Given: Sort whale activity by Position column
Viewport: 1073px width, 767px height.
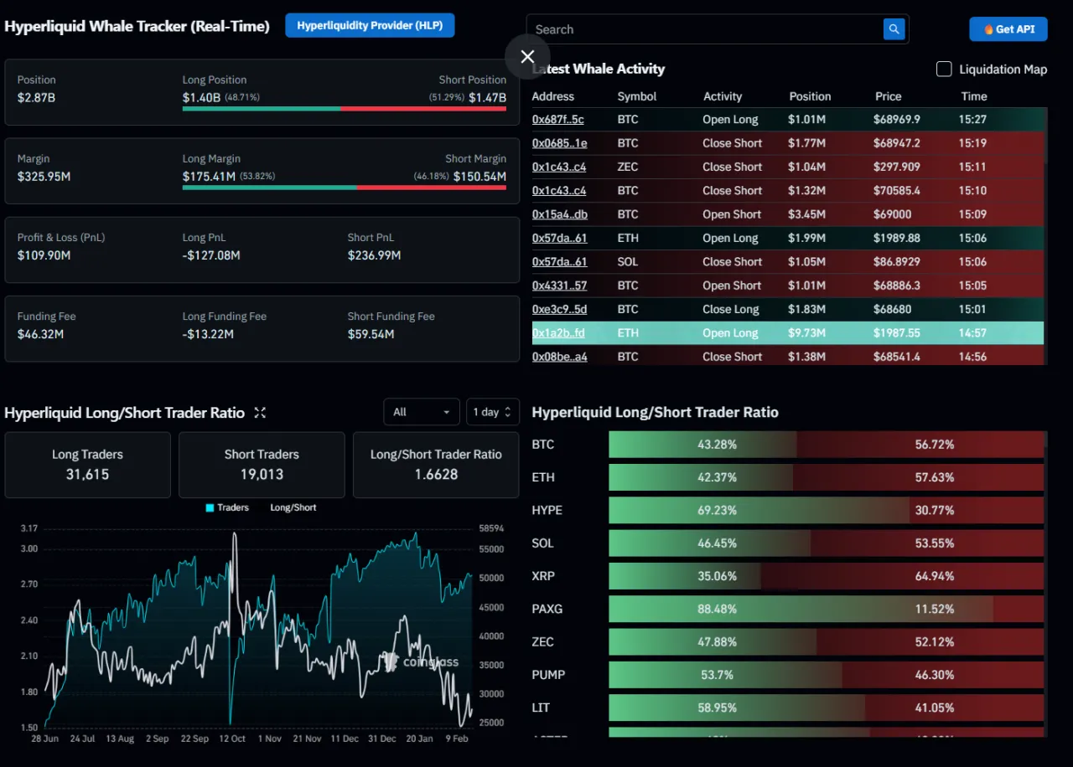Looking at the screenshot, I should tap(810, 96).
